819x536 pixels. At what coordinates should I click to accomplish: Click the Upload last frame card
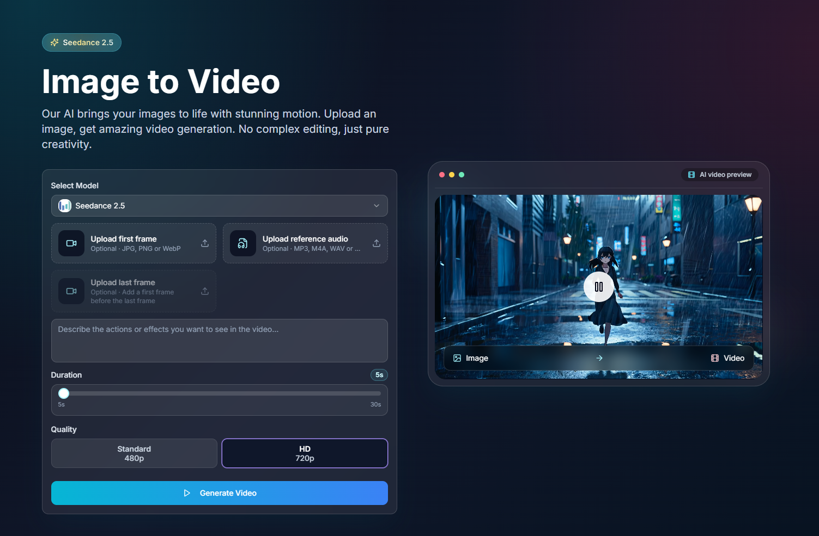(134, 291)
